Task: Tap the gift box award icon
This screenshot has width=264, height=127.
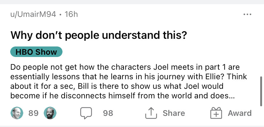Action: click(216, 113)
